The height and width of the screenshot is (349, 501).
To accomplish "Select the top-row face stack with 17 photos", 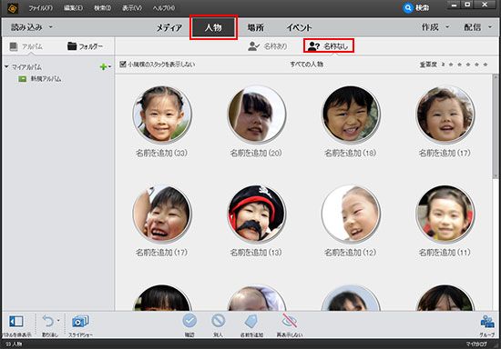I will (x=445, y=114).
